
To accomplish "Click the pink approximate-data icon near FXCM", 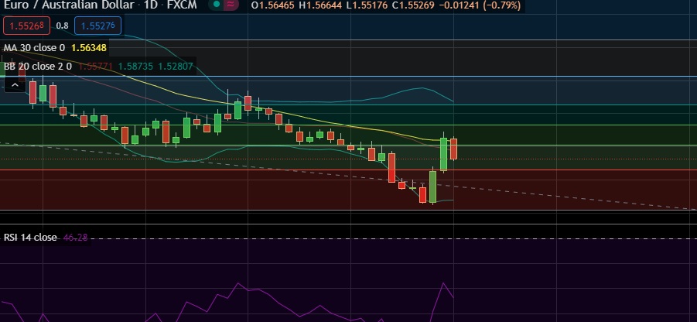I will tap(231, 5).
